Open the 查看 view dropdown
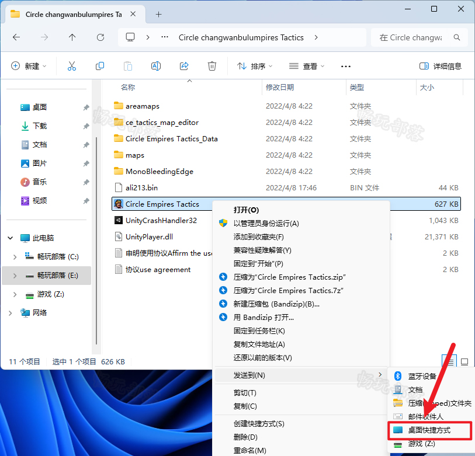Image resolution: width=475 pixels, height=456 pixels. tap(307, 66)
